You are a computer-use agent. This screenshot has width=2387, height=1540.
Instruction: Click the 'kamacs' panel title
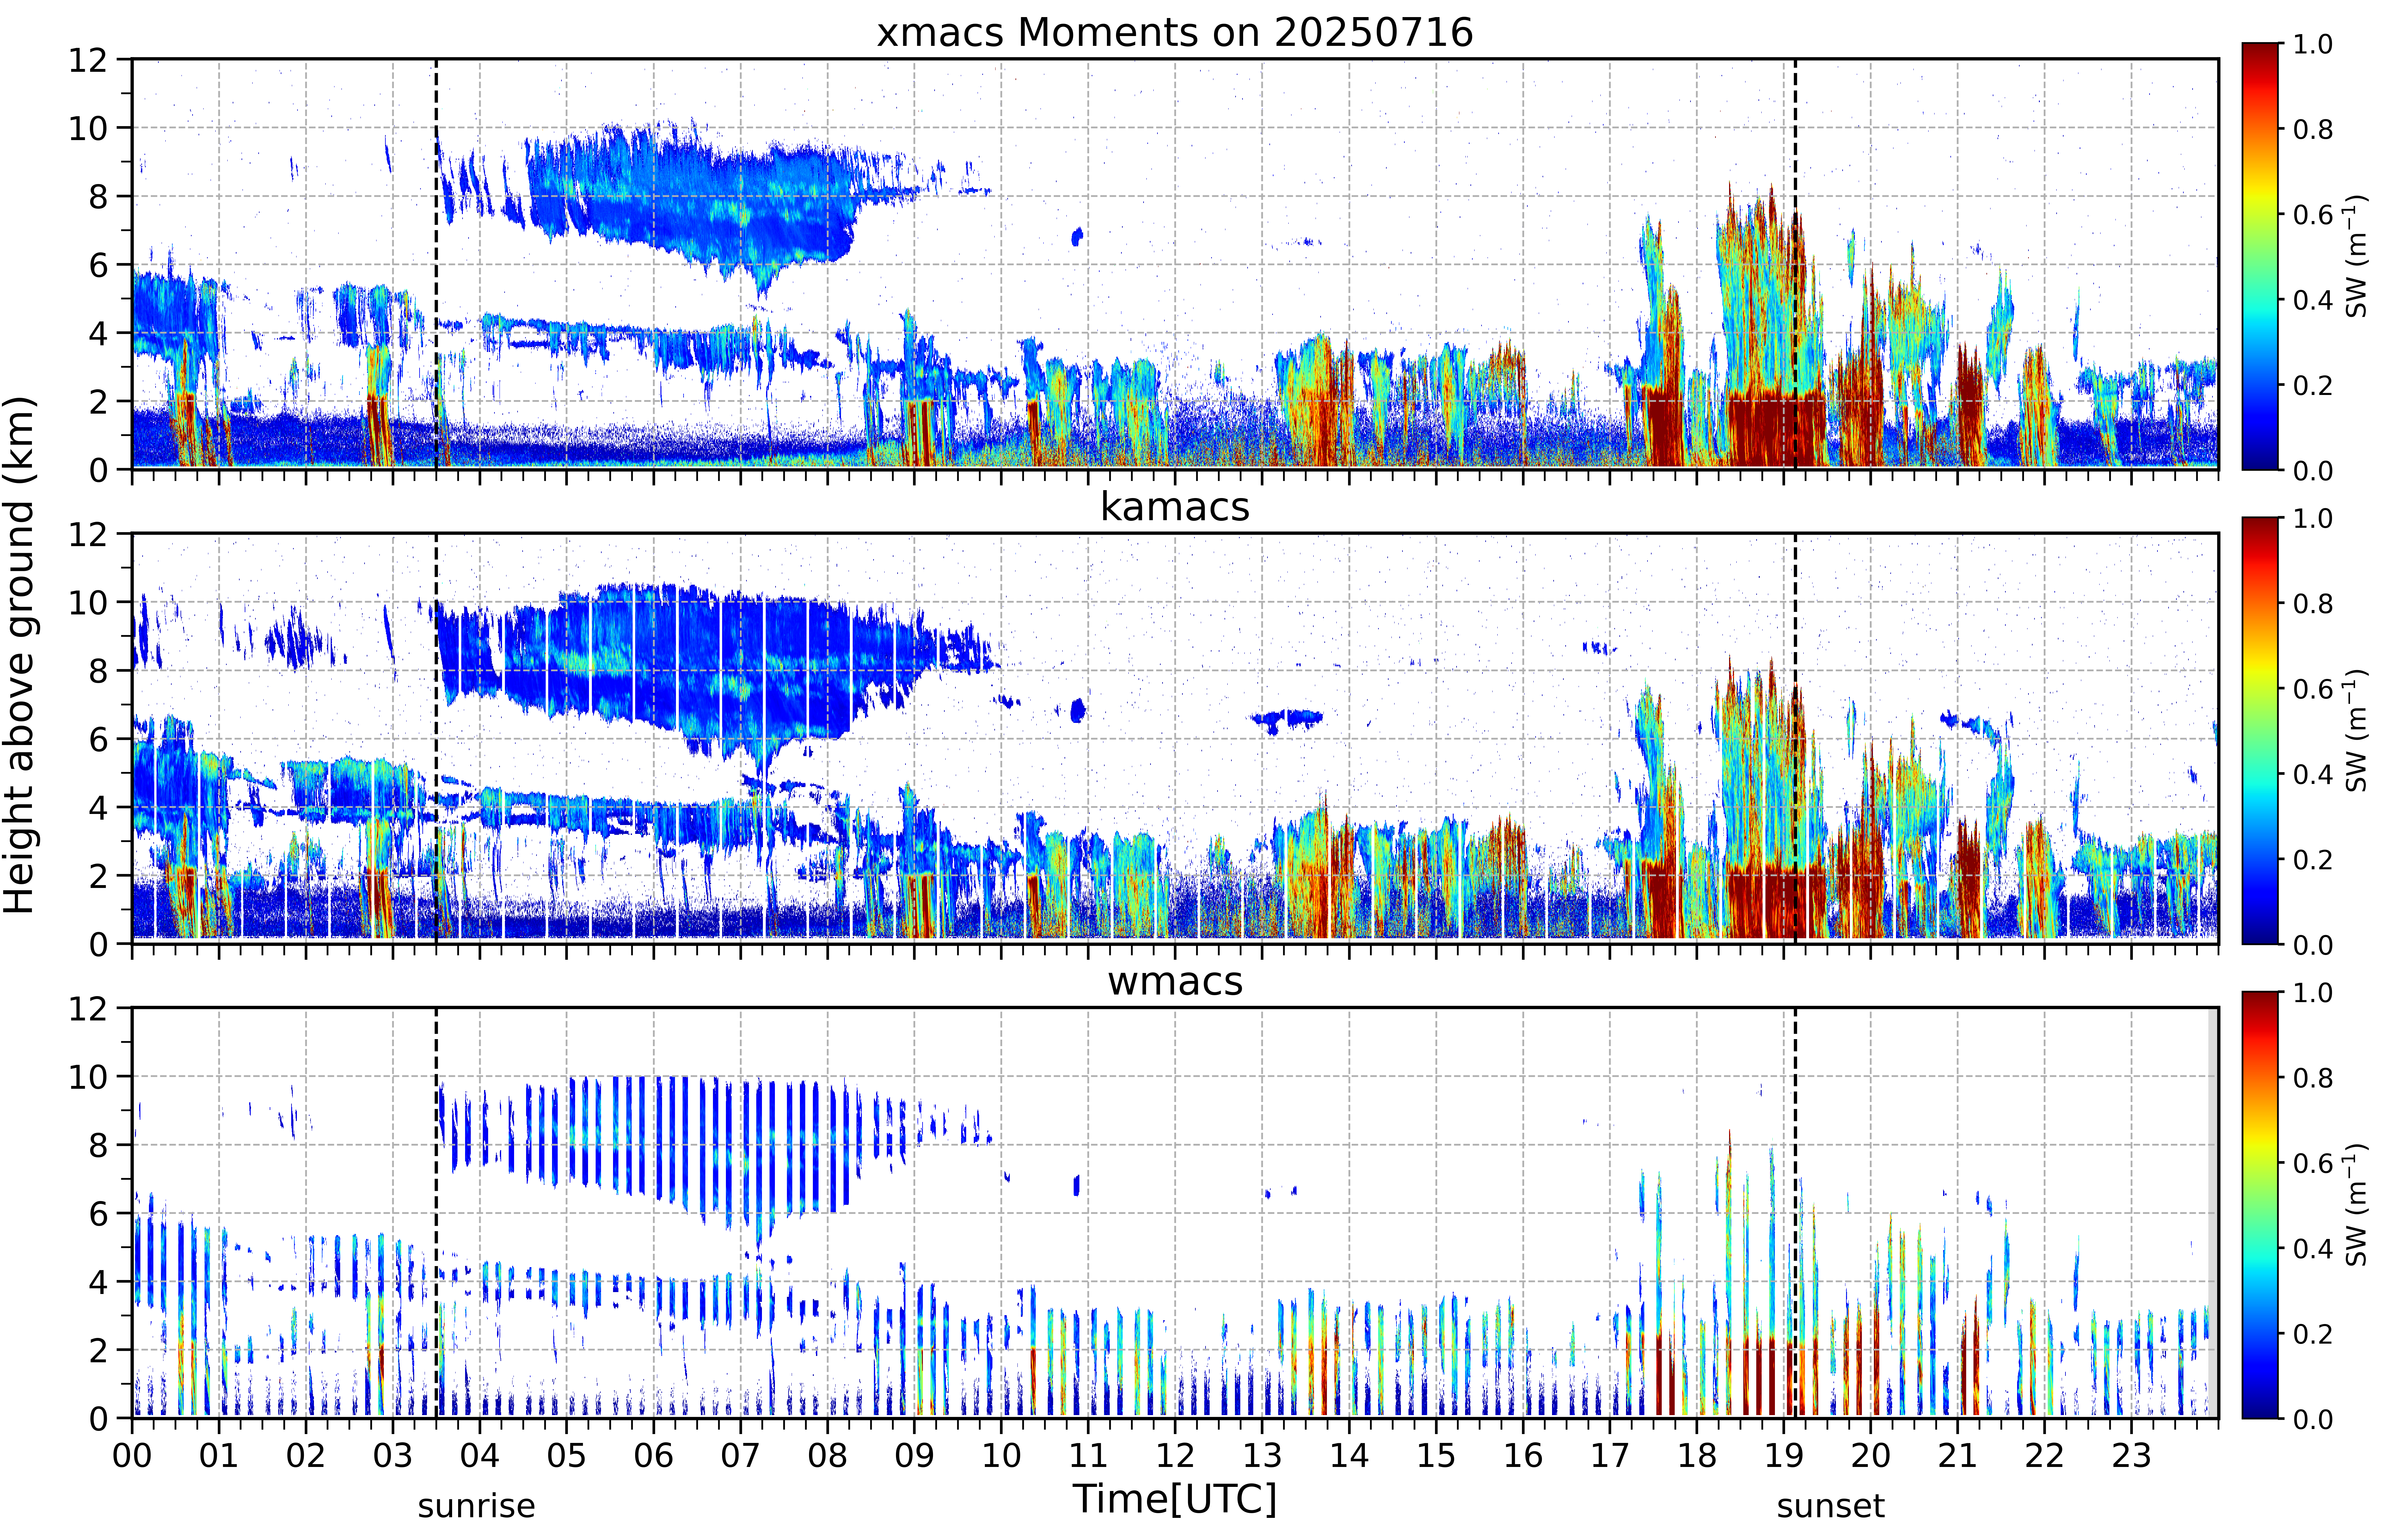[1175, 507]
